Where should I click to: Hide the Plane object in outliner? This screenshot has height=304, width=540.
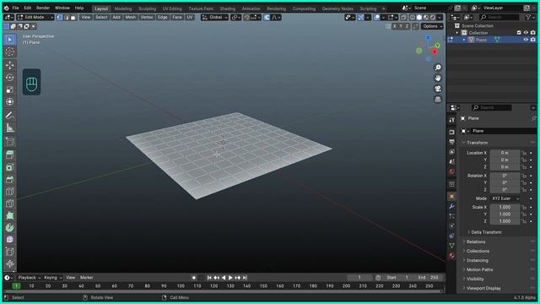[526, 40]
